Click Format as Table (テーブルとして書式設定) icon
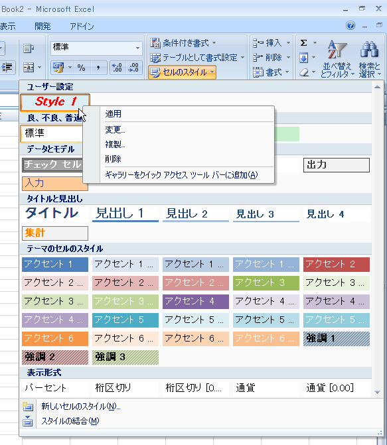387x445 pixels. pos(155,58)
